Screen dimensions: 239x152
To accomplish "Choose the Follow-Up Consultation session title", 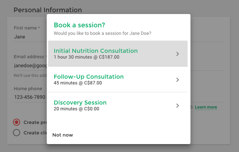I will point(89,77).
